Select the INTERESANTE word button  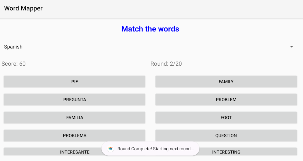52,151
